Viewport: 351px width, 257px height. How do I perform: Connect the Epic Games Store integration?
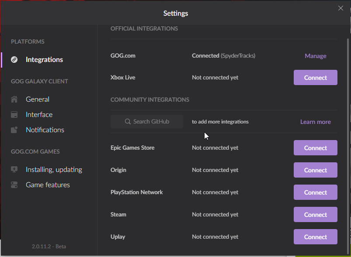[x=316, y=148]
